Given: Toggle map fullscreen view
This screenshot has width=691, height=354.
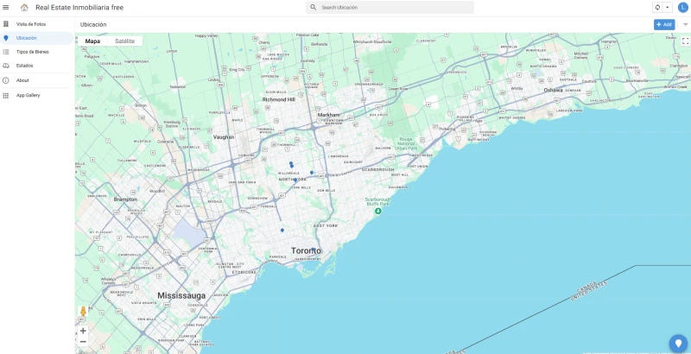Looking at the screenshot, I should [x=685, y=41].
